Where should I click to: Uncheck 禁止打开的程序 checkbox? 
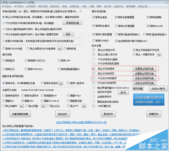tap(94, 69)
